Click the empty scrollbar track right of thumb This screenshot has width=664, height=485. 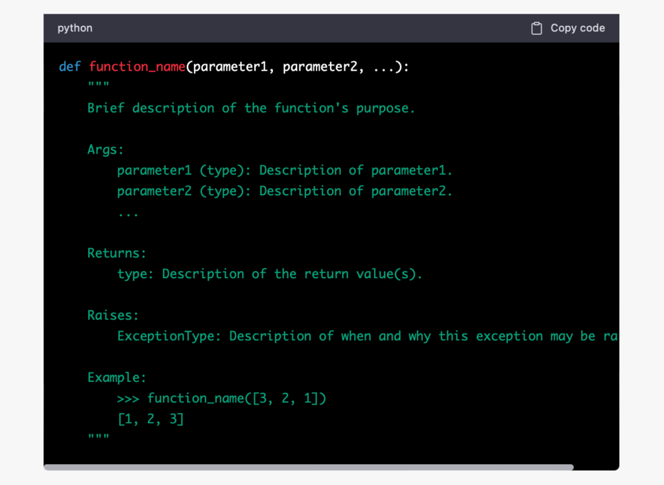pyautogui.click(x=595, y=467)
